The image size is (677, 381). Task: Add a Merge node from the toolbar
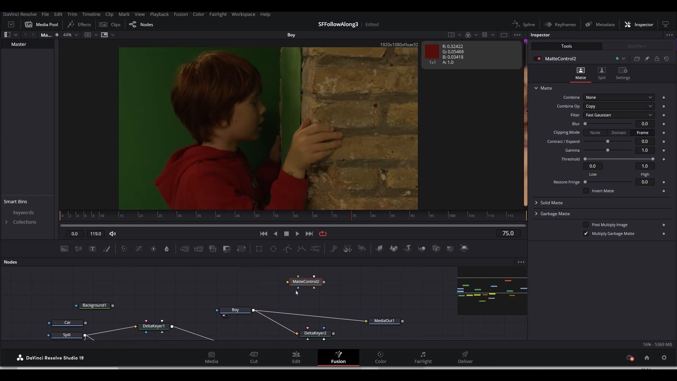pyautogui.click(x=184, y=249)
